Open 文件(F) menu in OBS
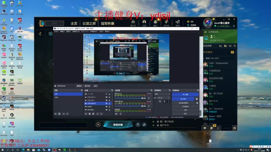 click(56, 31)
